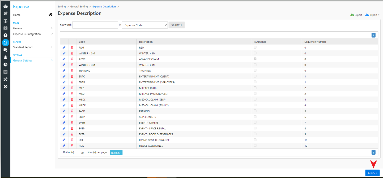Click the SEARCH button
383x178 pixels.
point(176,25)
